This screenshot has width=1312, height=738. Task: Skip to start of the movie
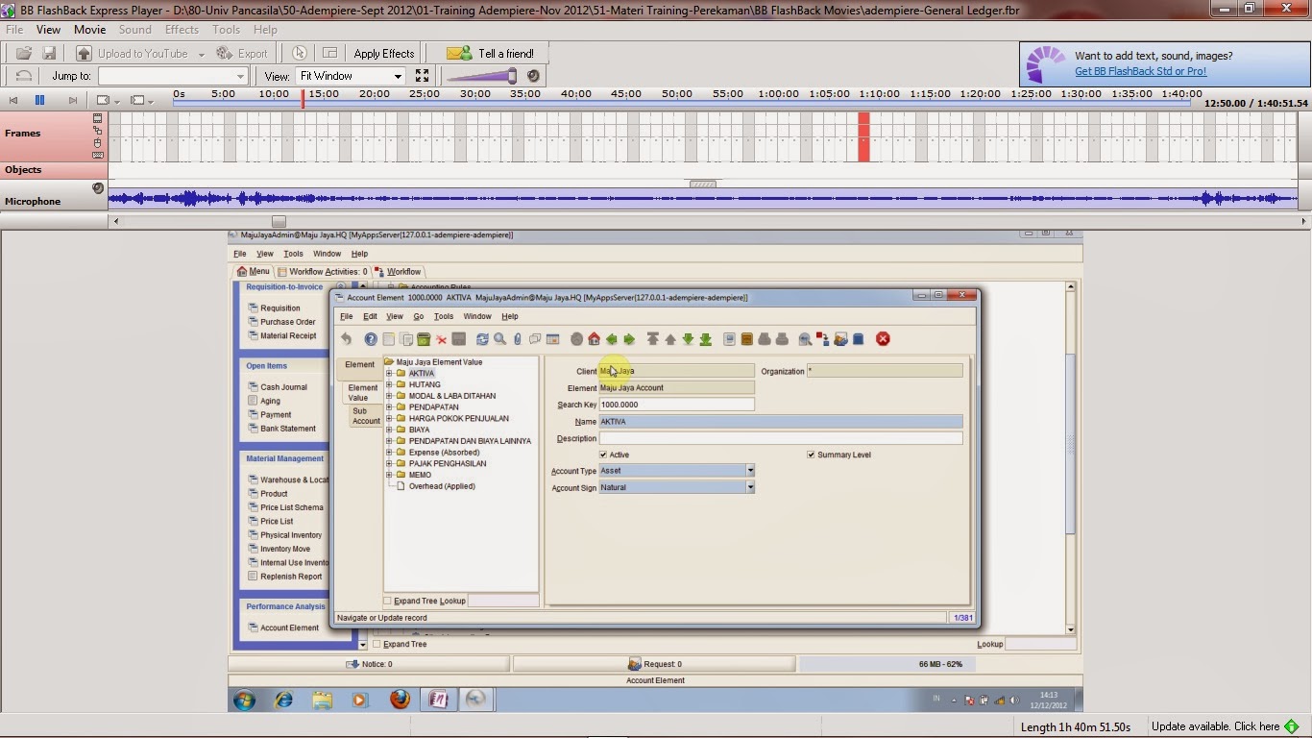[13, 100]
